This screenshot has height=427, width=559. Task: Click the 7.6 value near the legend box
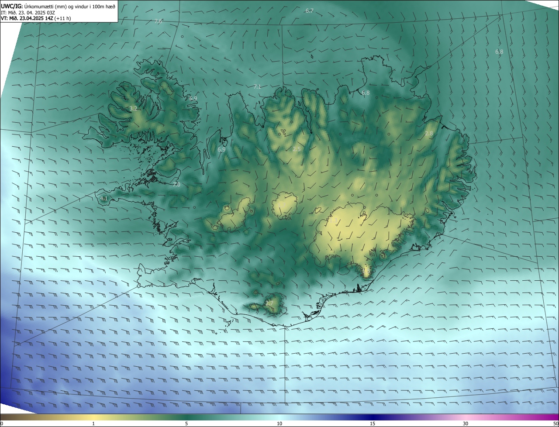coord(158,21)
